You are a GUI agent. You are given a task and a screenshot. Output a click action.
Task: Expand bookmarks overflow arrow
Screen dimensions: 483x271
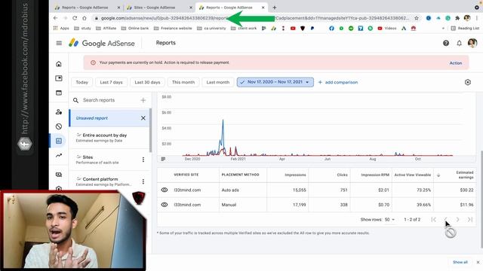tap(443, 29)
